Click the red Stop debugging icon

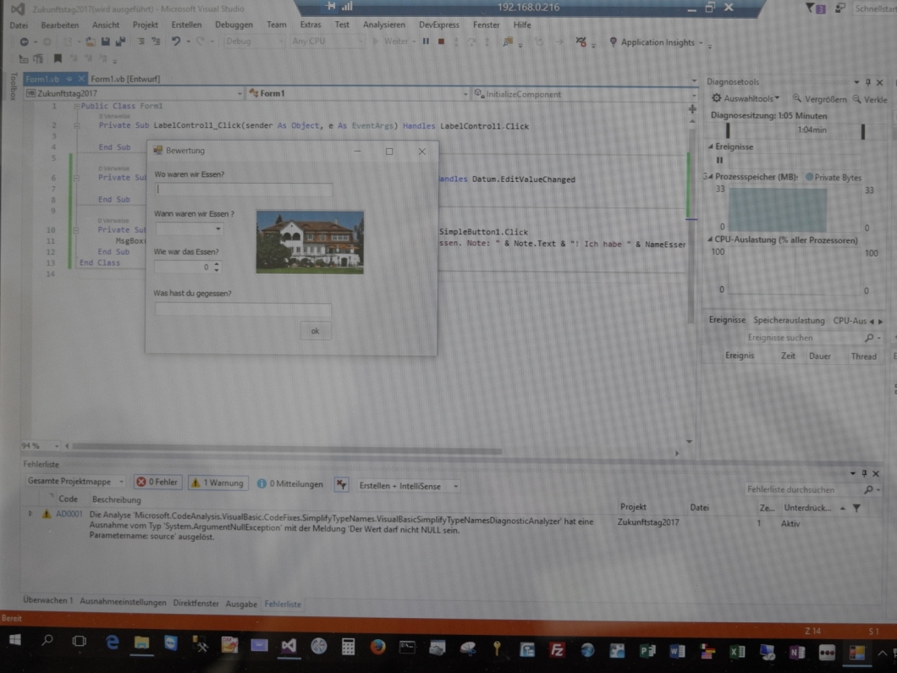(x=441, y=41)
